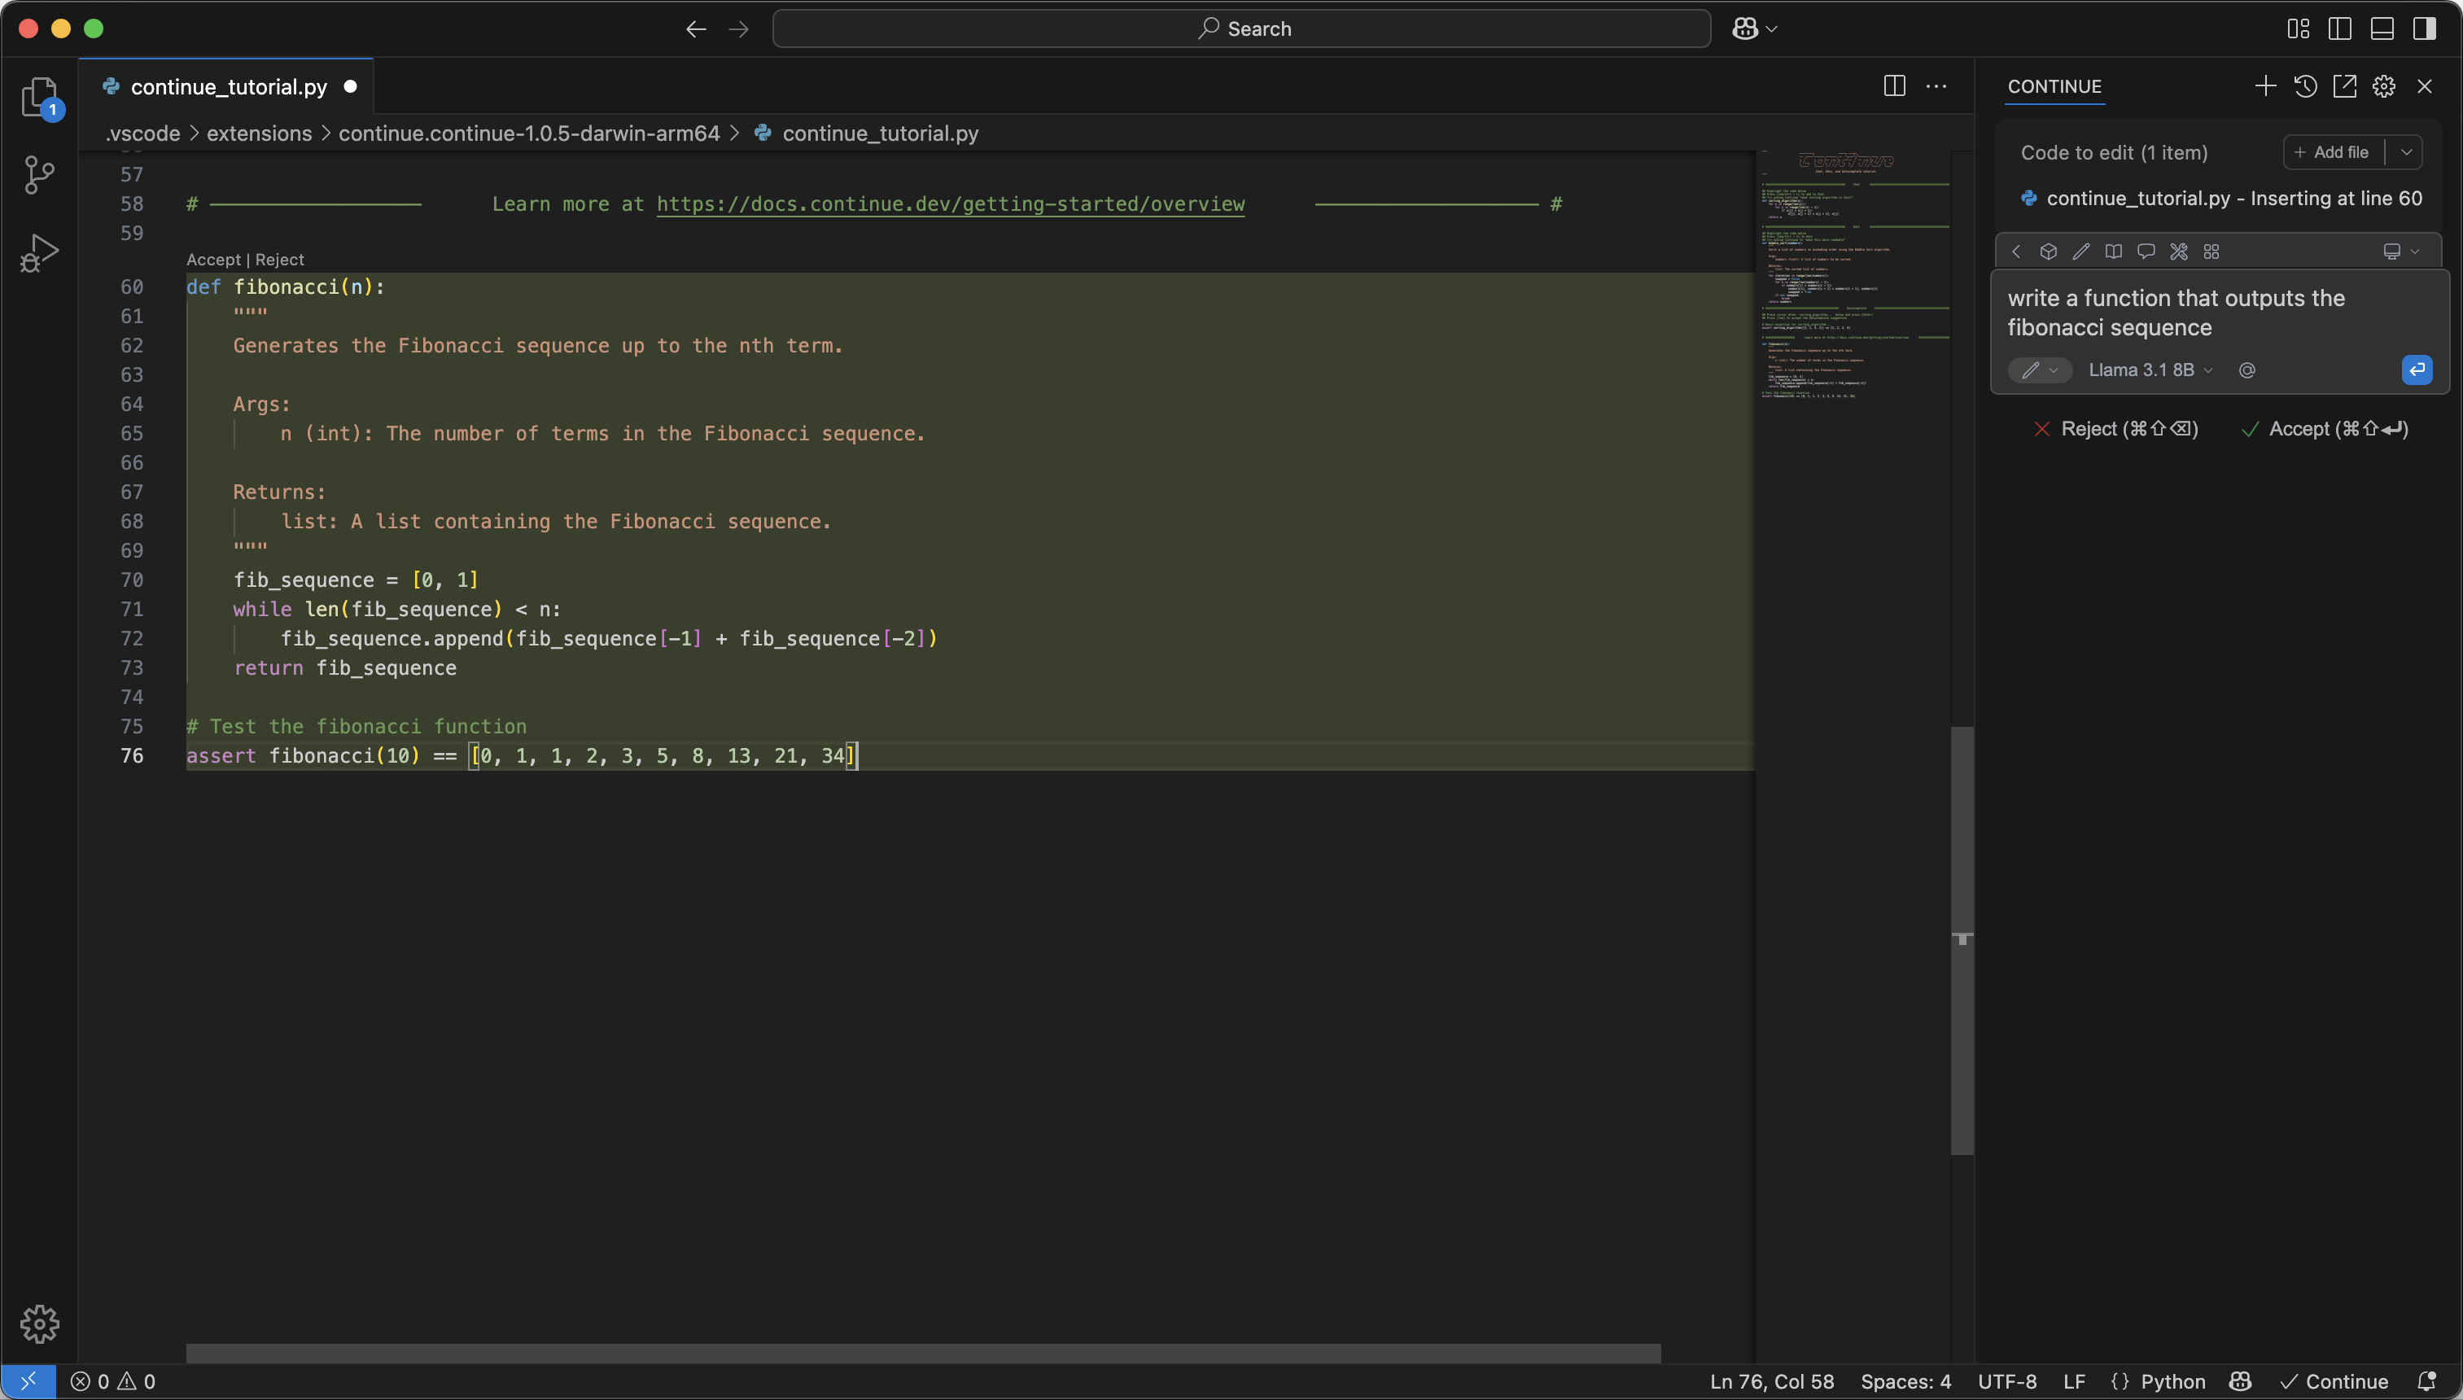The width and height of the screenshot is (2463, 1400).
Task: Change LF end of line sequence
Action: (x=2074, y=1382)
